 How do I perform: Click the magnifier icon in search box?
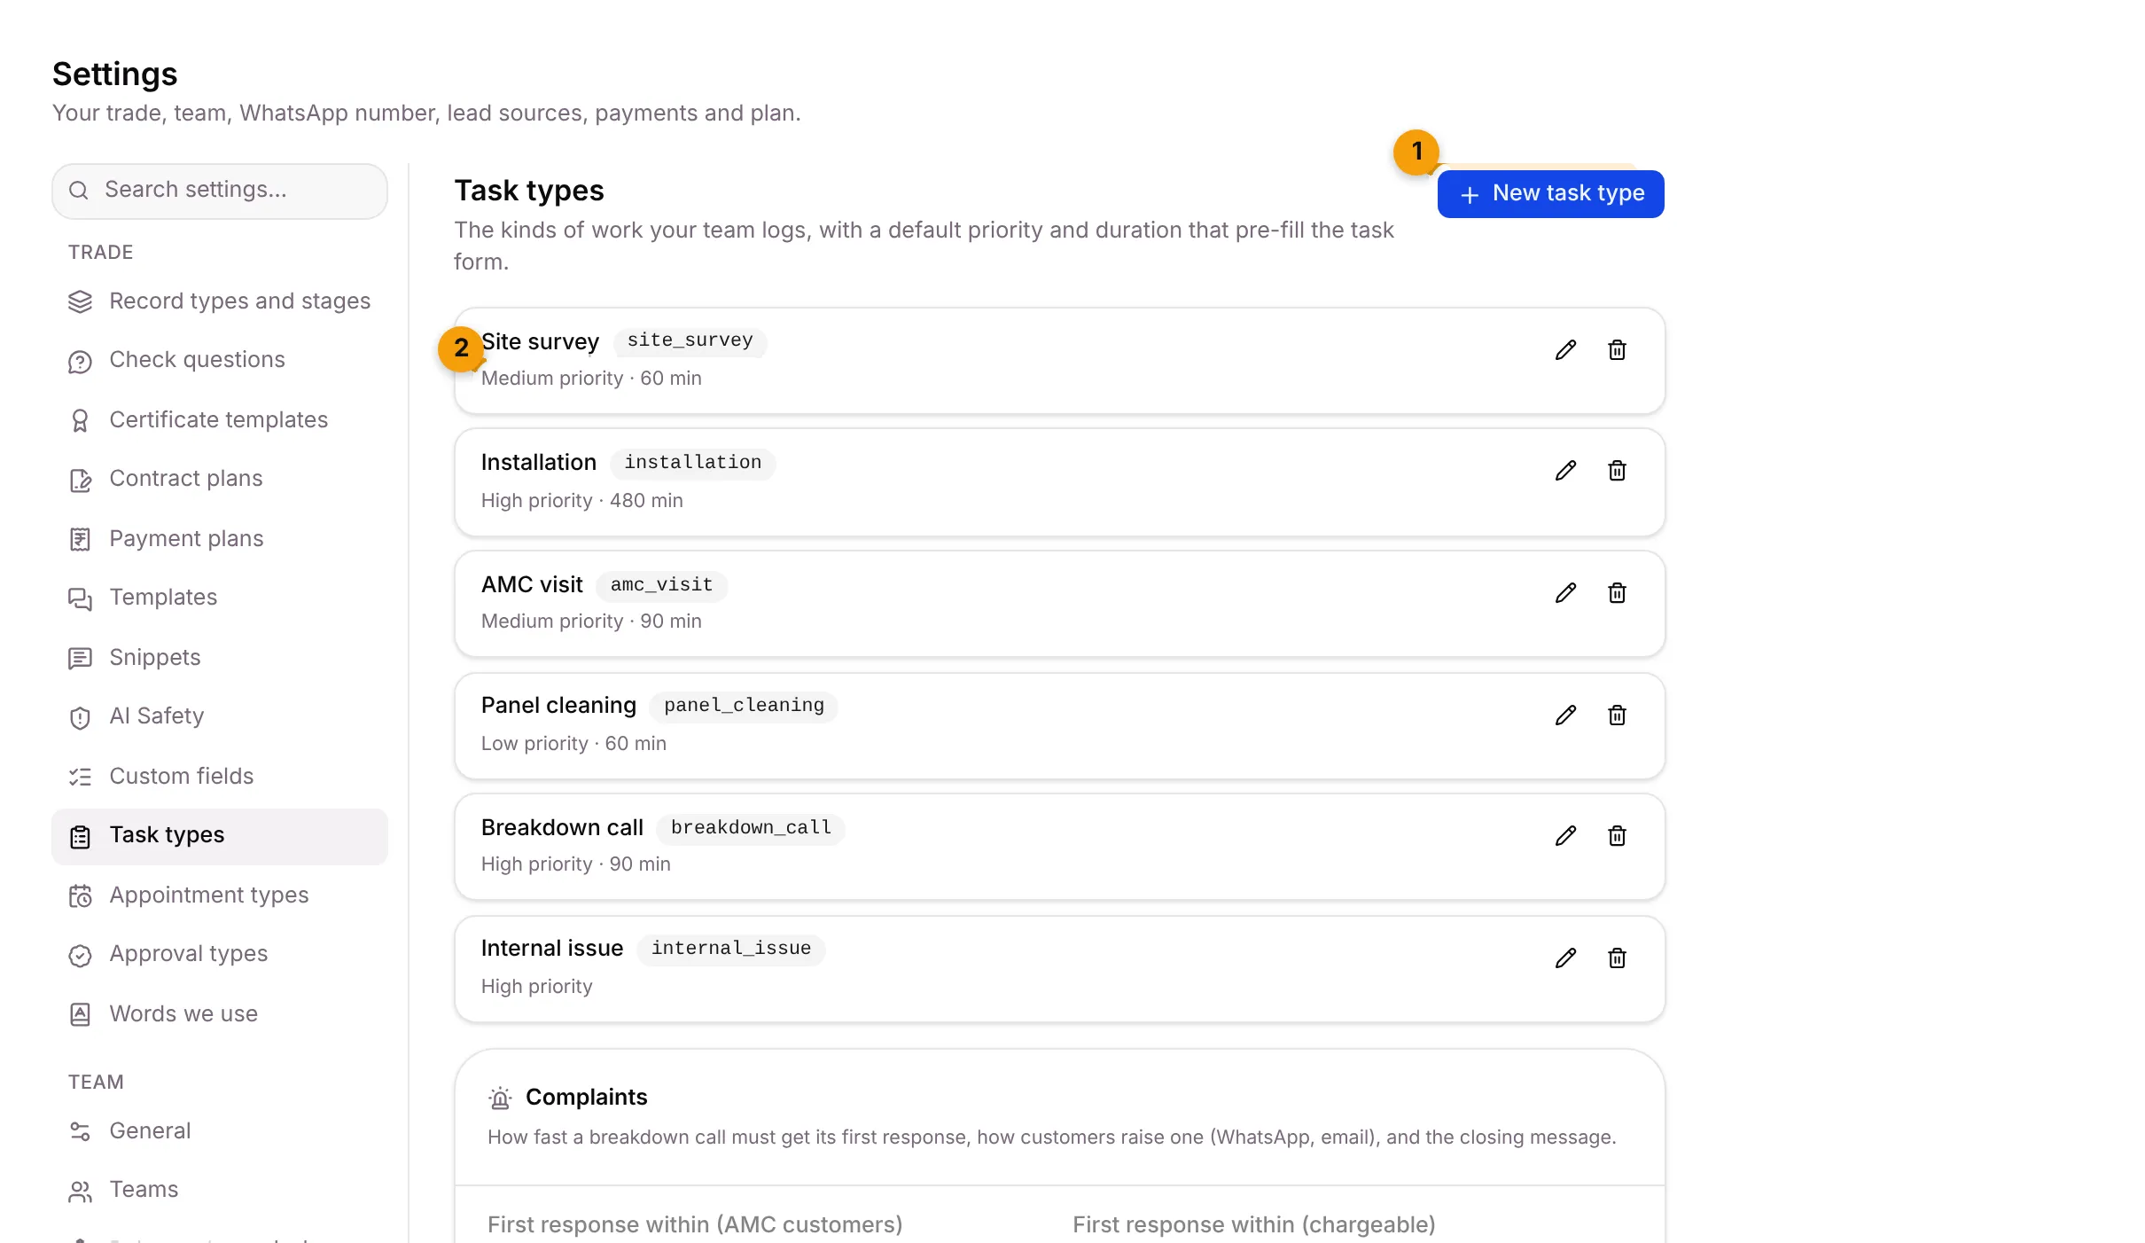tap(78, 191)
